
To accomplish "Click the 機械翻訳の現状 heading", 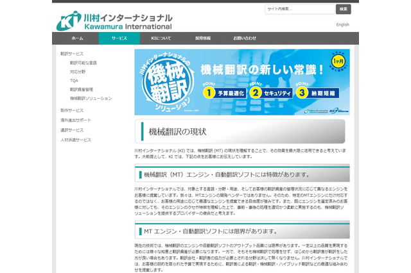I will 177,131.
